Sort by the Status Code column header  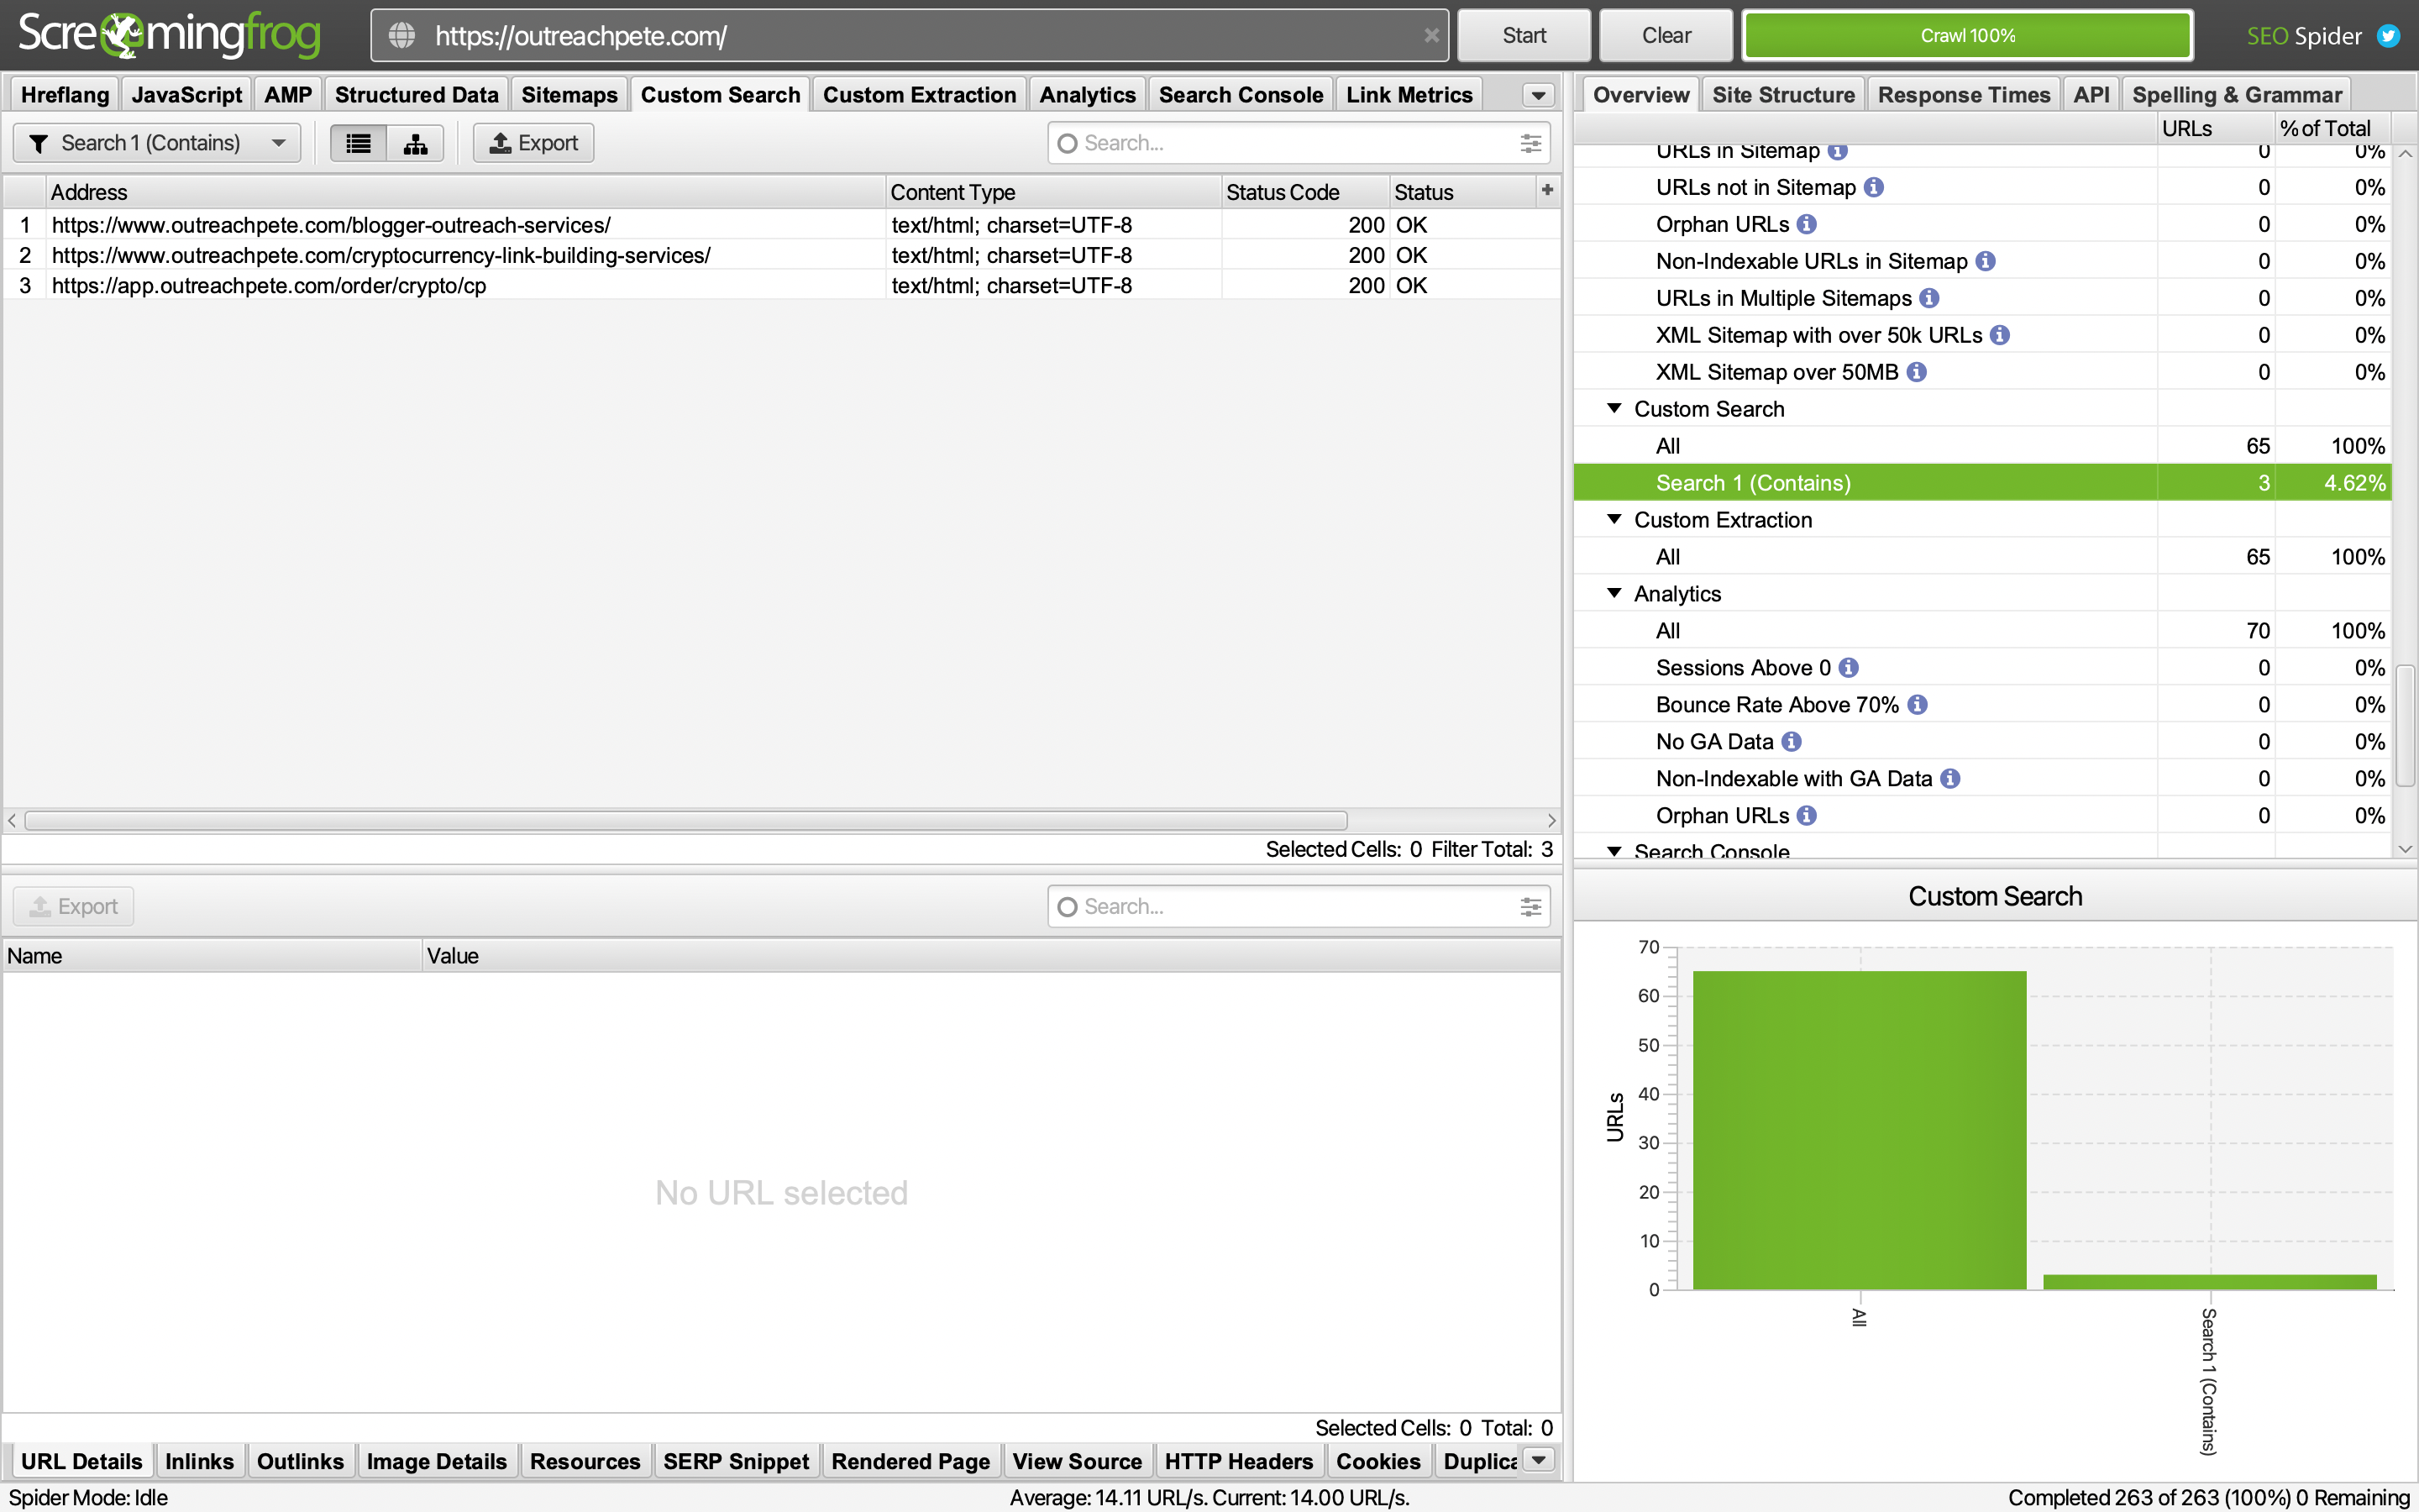(1305, 192)
